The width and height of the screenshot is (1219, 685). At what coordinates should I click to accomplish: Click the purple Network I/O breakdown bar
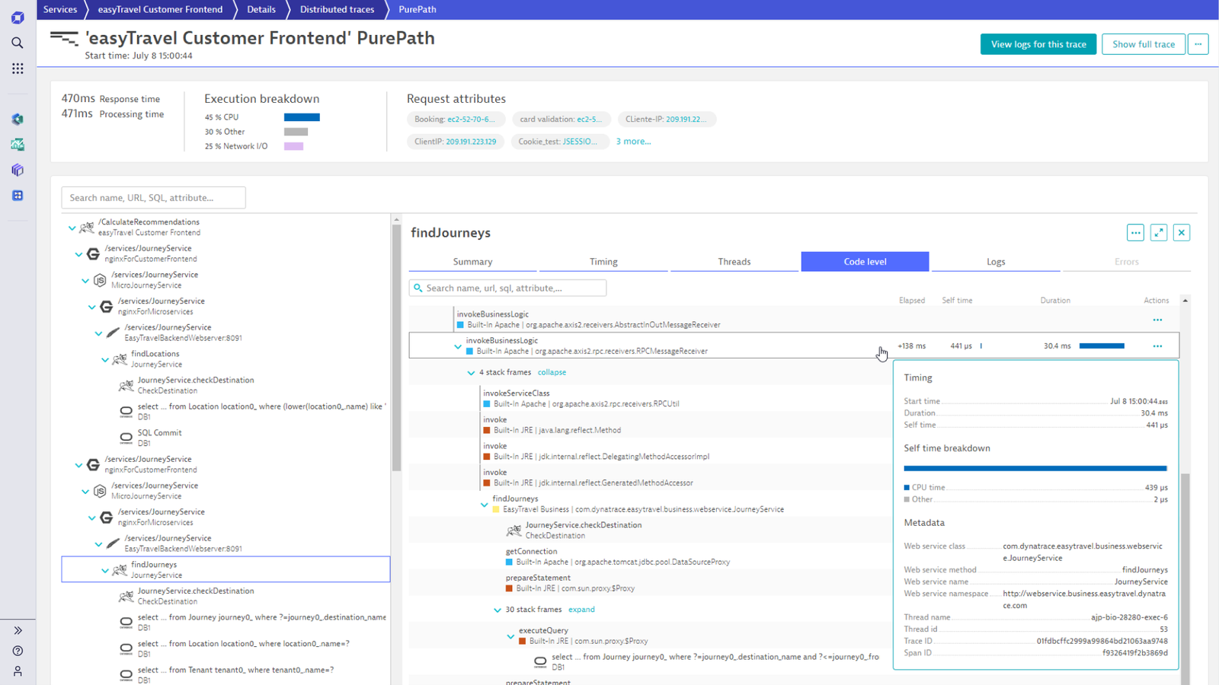[293, 146]
